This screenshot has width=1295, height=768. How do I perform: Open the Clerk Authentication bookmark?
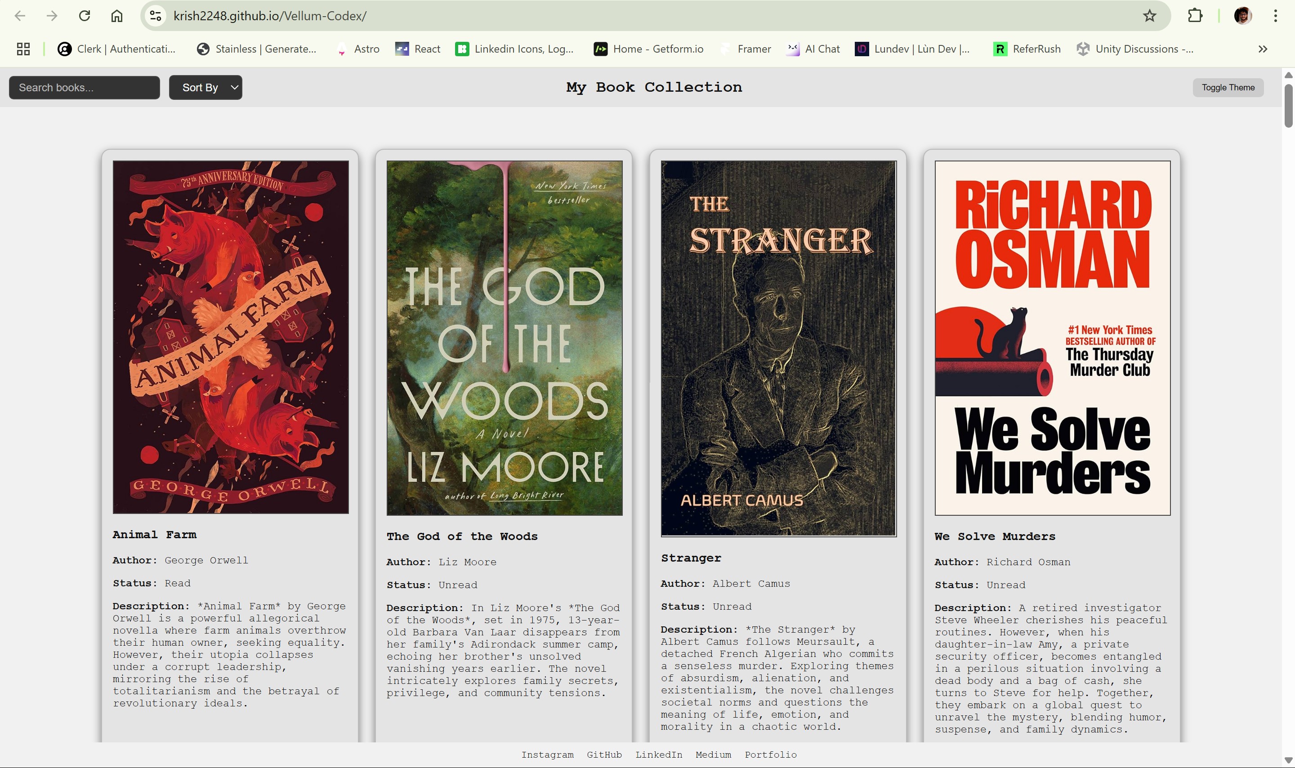point(116,49)
